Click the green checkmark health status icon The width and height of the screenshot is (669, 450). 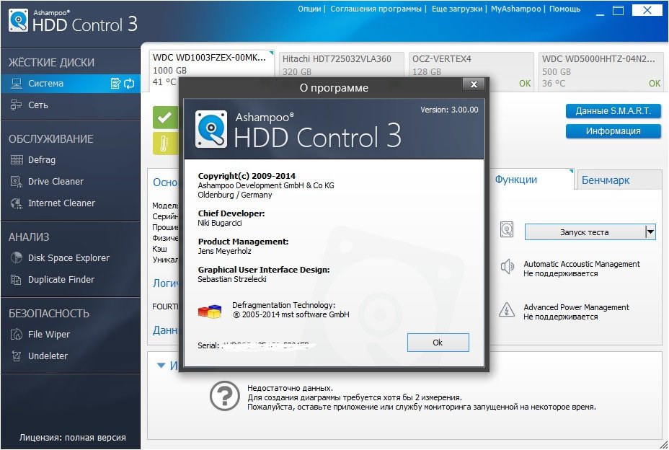point(165,117)
